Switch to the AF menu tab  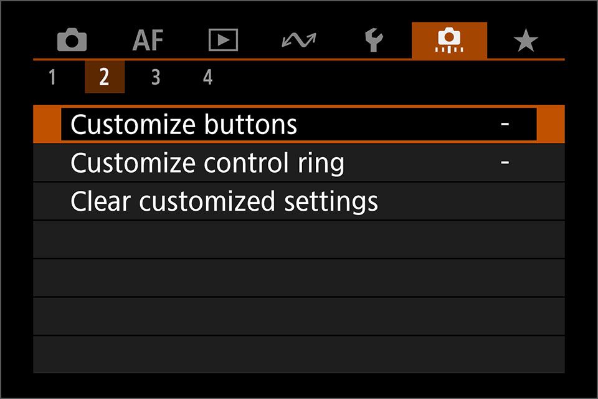pyautogui.click(x=148, y=41)
